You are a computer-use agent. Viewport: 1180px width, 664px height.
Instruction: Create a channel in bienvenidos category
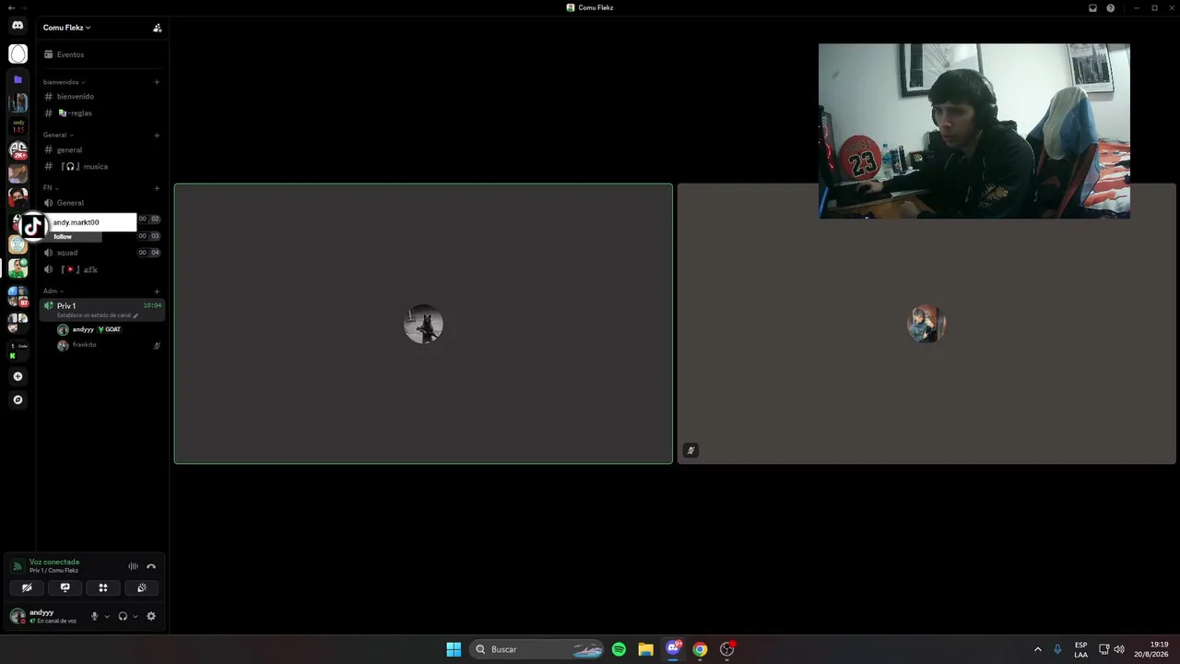point(157,82)
